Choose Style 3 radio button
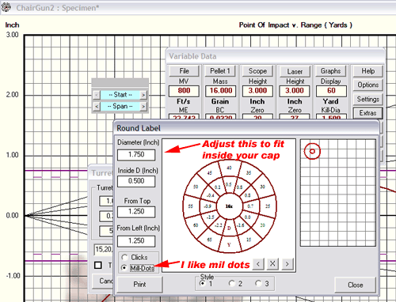The width and height of the screenshot is (396, 302). coord(258,284)
